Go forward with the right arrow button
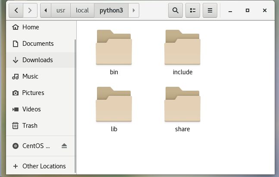This screenshot has width=279, height=177. pyautogui.click(x=30, y=10)
